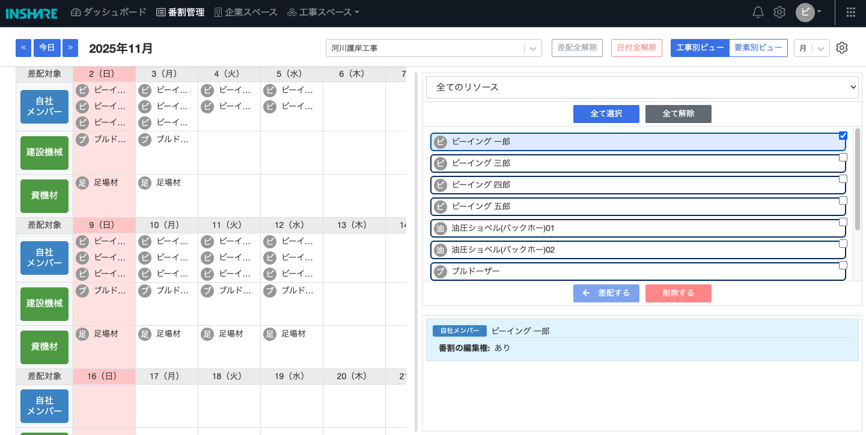Open settings gear in top navigation bar
866x435 pixels.
pos(779,12)
